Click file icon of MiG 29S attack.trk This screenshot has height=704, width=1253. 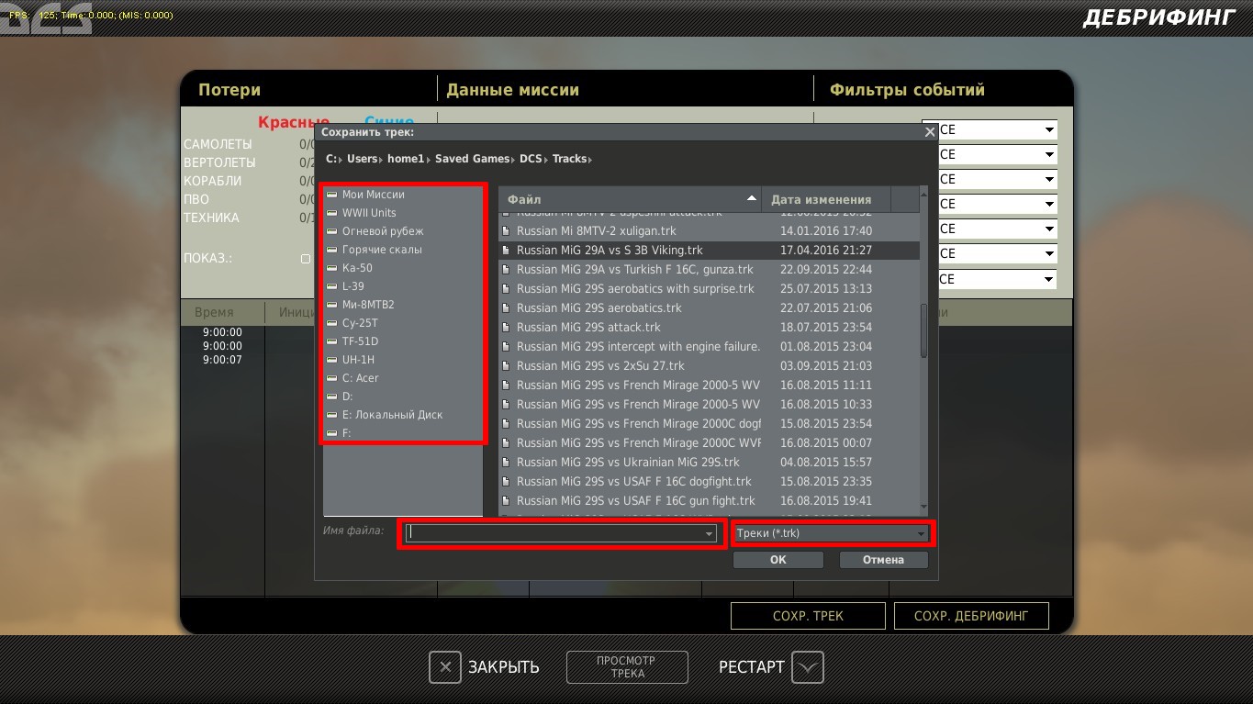[x=506, y=327]
